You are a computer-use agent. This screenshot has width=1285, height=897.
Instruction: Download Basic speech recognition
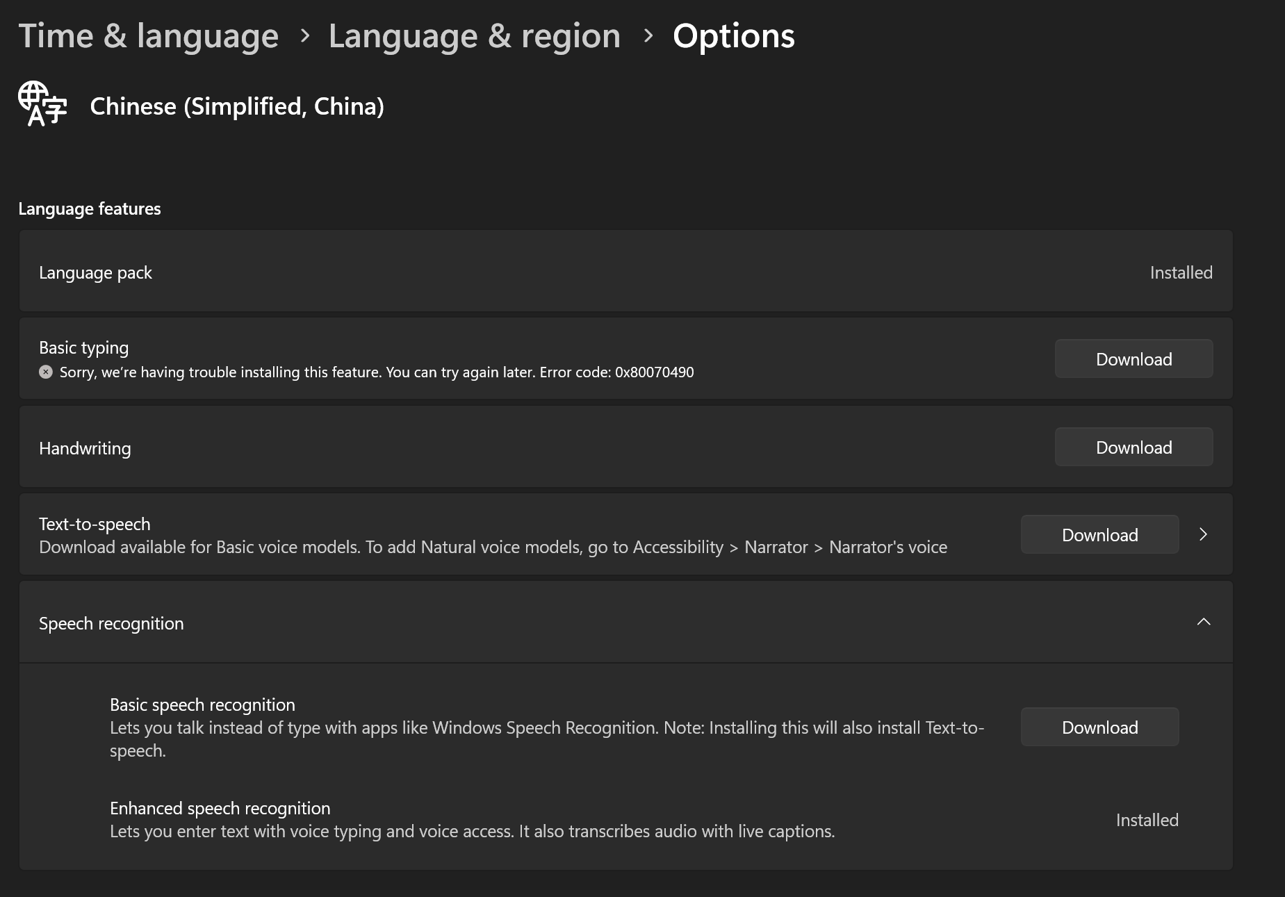point(1099,727)
